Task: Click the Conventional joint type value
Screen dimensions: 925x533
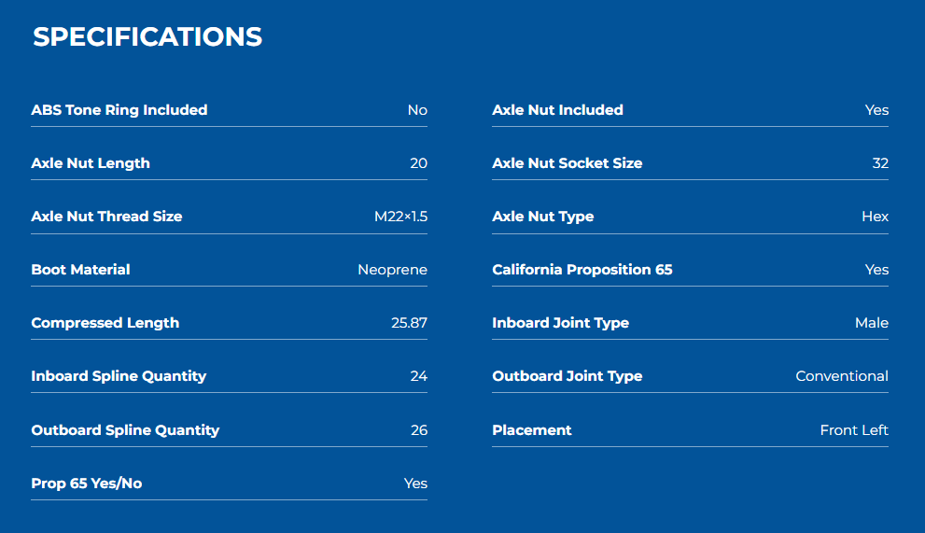Action: click(843, 376)
